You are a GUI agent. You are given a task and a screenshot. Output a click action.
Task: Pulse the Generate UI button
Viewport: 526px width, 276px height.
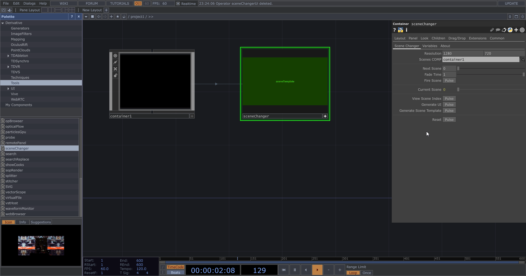[x=449, y=105]
